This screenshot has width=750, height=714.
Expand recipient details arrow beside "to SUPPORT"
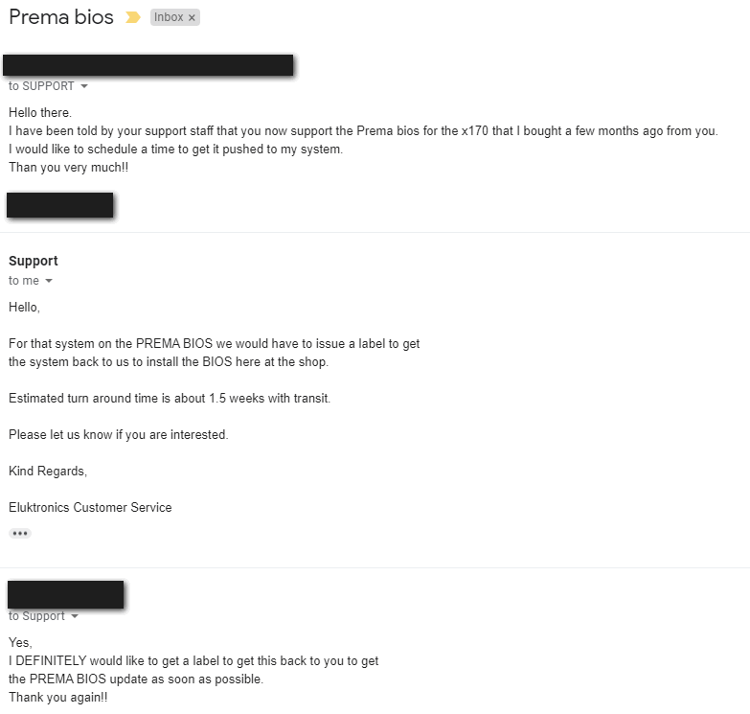click(x=84, y=86)
